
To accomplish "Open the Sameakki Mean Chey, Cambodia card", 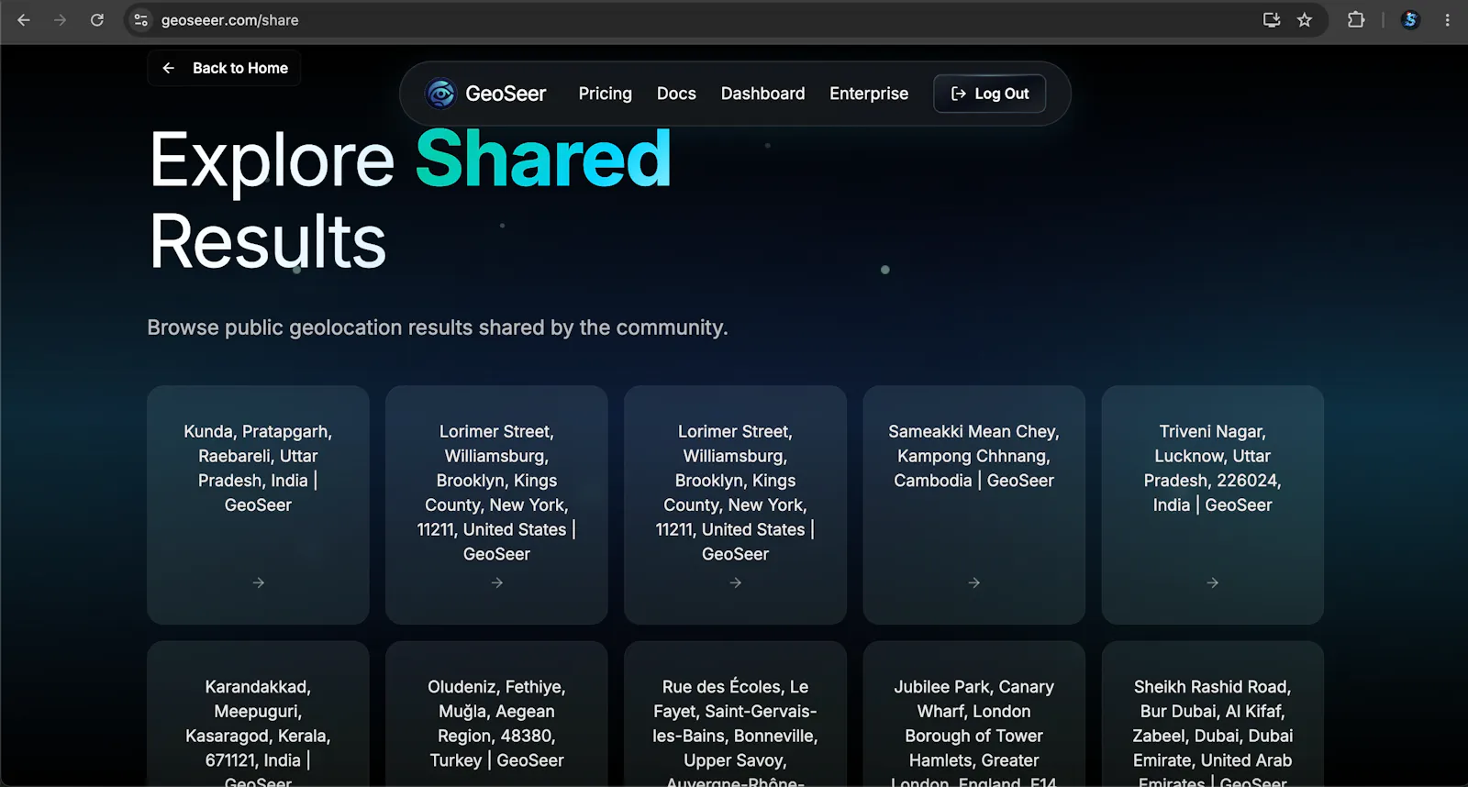I will [974, 504].
